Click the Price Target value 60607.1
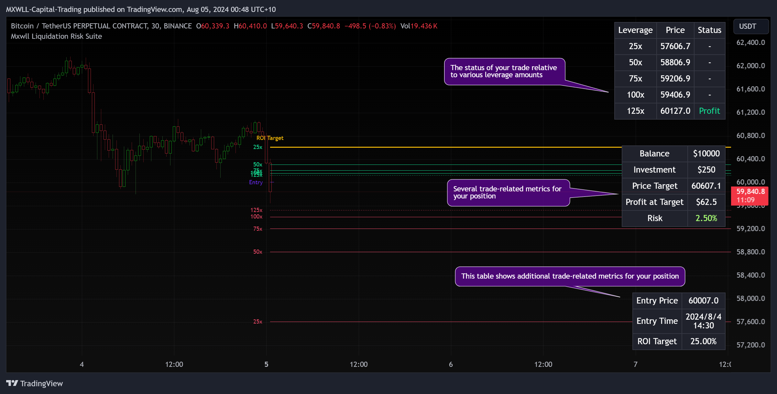This screenshot has height=394, width=777. pos(706,186)
